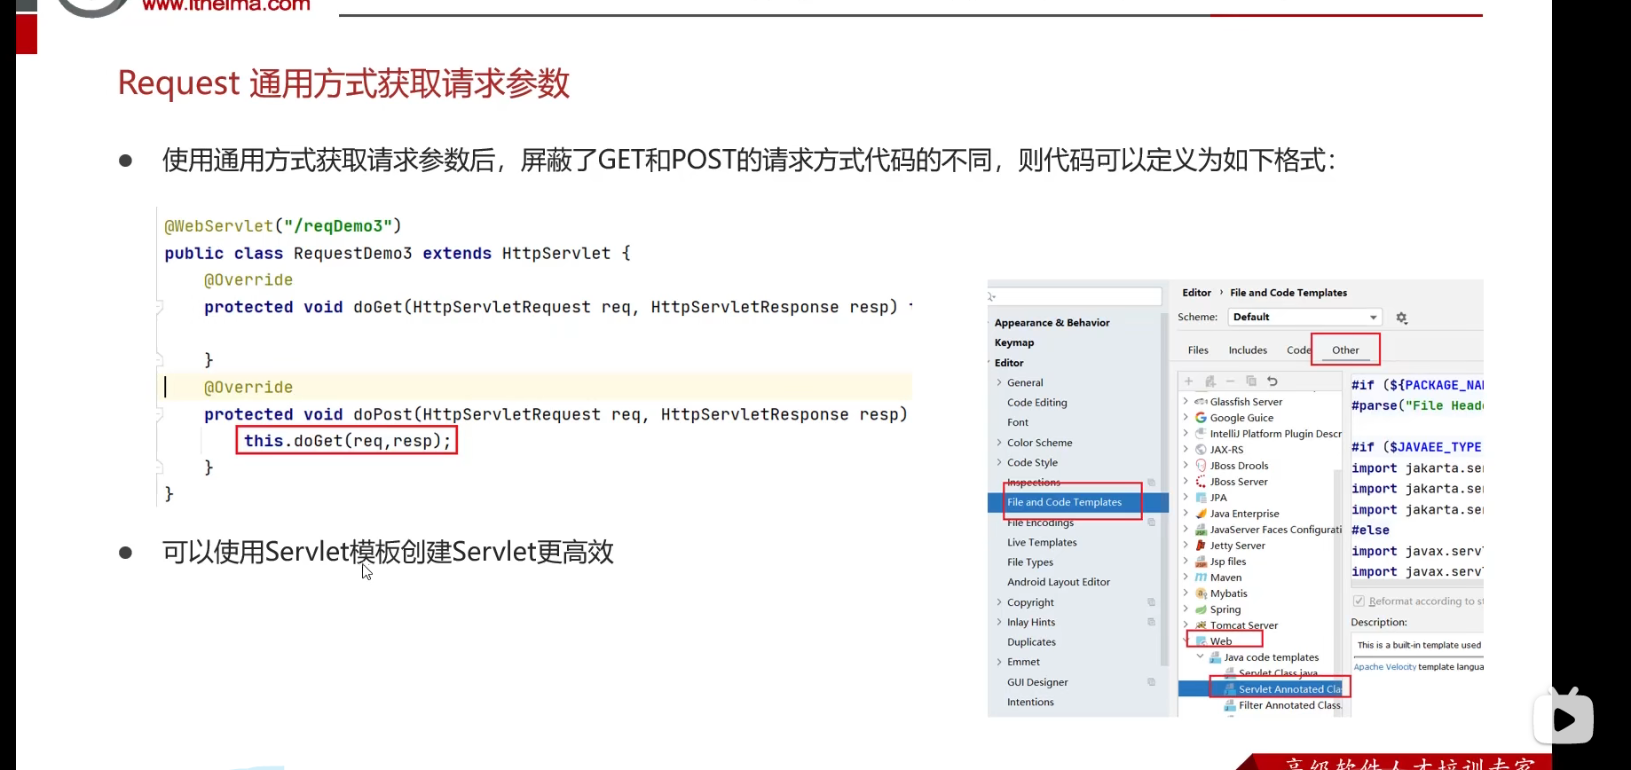The width and height of the screenshot is (1631, 770).
Task: Click the Java Enterprise icon
Action: 1201,514
